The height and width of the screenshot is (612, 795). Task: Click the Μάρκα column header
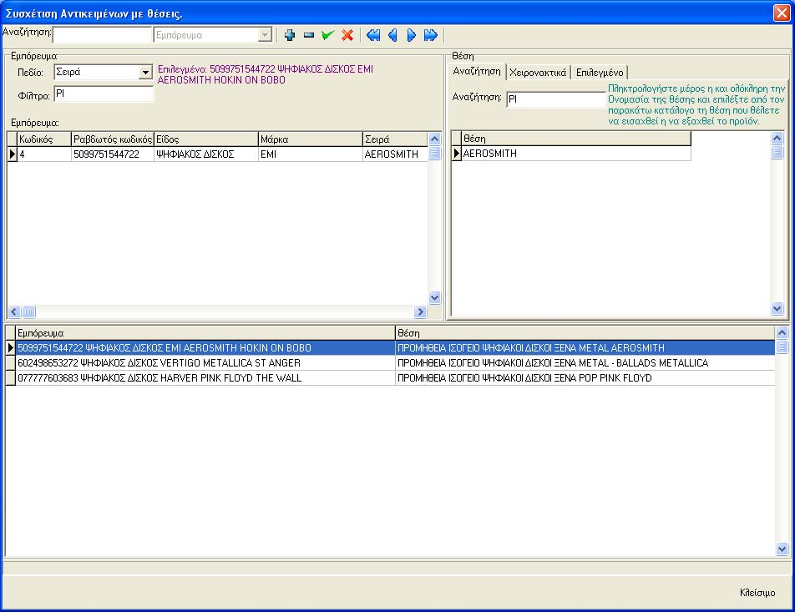(x=311, y=139)
